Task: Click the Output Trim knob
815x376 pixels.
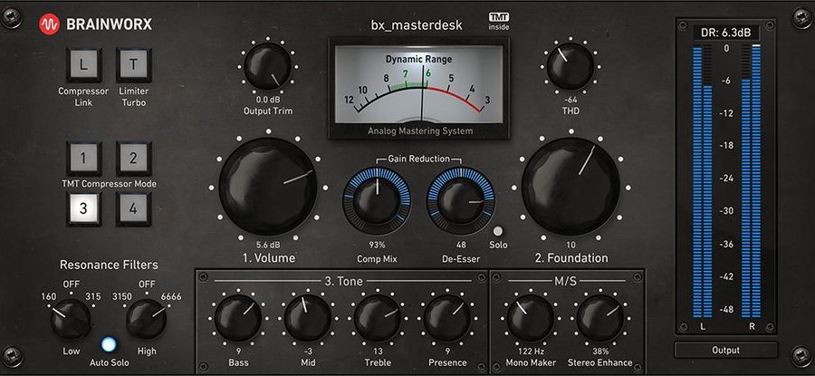Action: coord(268,66)
